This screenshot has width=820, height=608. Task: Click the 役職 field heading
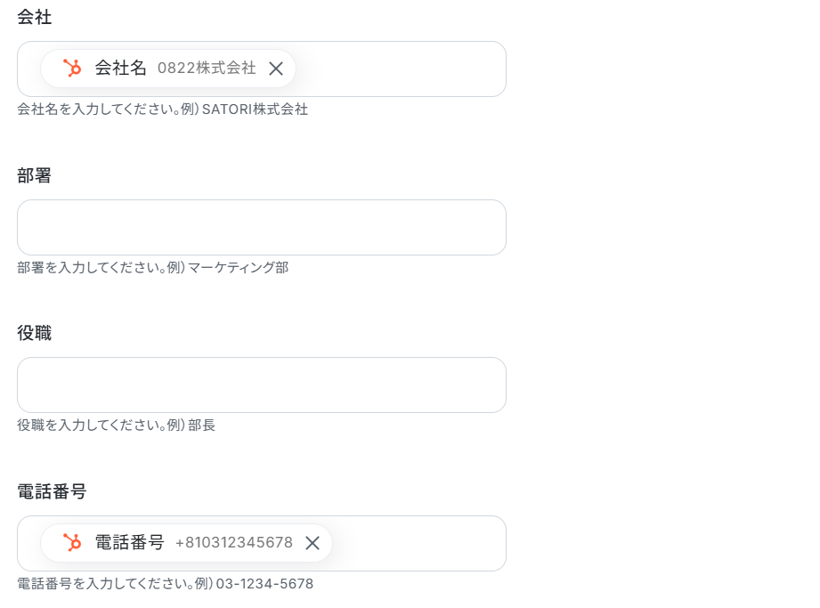tap(35, 333)
